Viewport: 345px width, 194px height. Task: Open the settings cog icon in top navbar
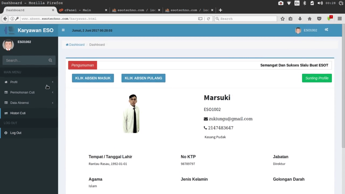click(326, 30)
